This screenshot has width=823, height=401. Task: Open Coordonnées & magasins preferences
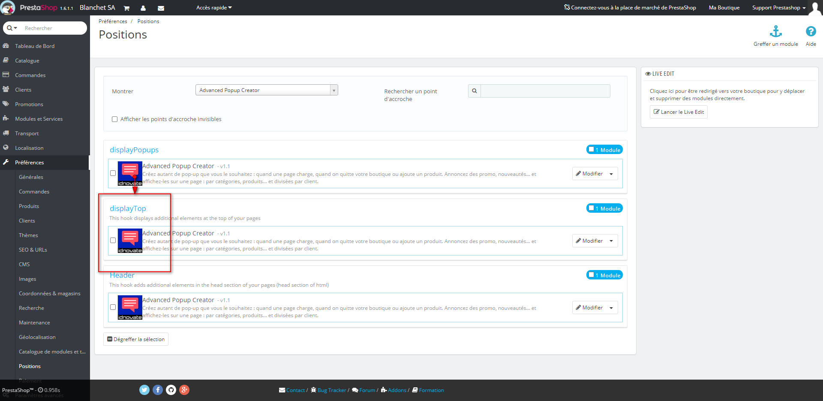(50, 294)
